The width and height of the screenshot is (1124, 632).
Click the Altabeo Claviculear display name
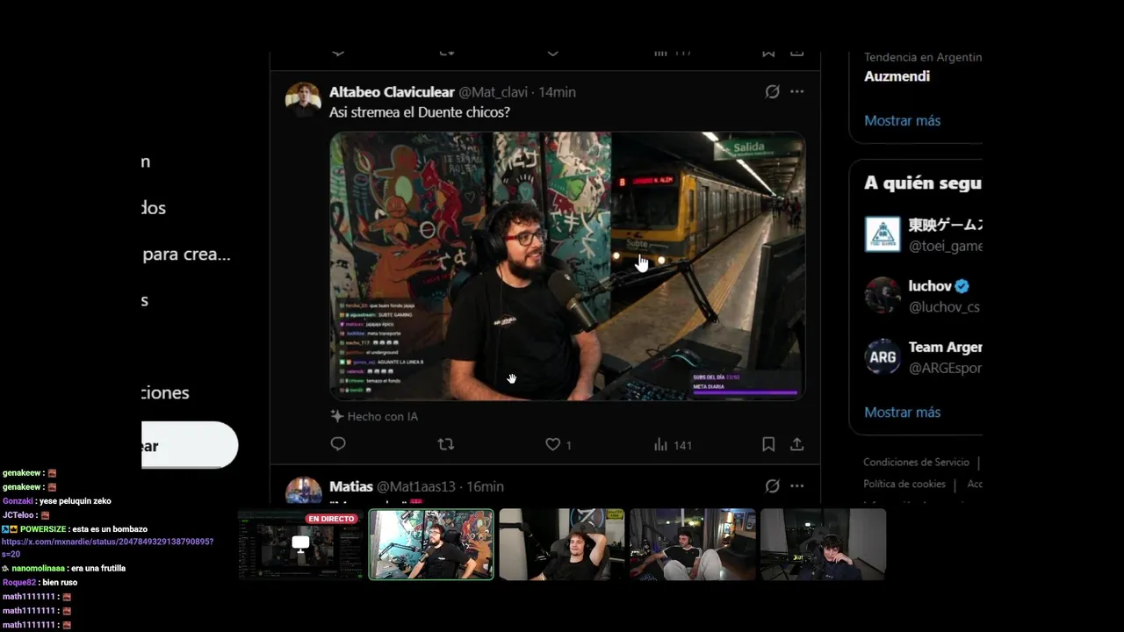click(392, 92)
